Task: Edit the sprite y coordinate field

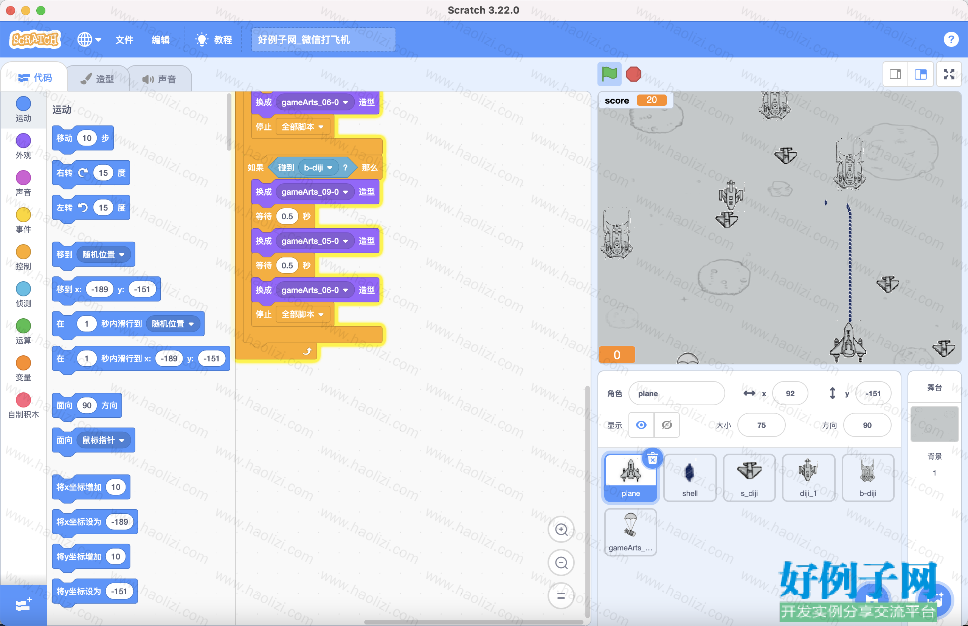Action: [873, 393]
